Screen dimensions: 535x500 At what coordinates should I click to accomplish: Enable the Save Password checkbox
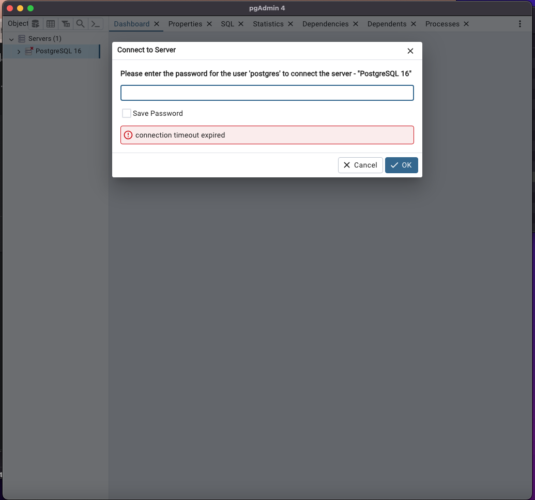coord(127,113)
